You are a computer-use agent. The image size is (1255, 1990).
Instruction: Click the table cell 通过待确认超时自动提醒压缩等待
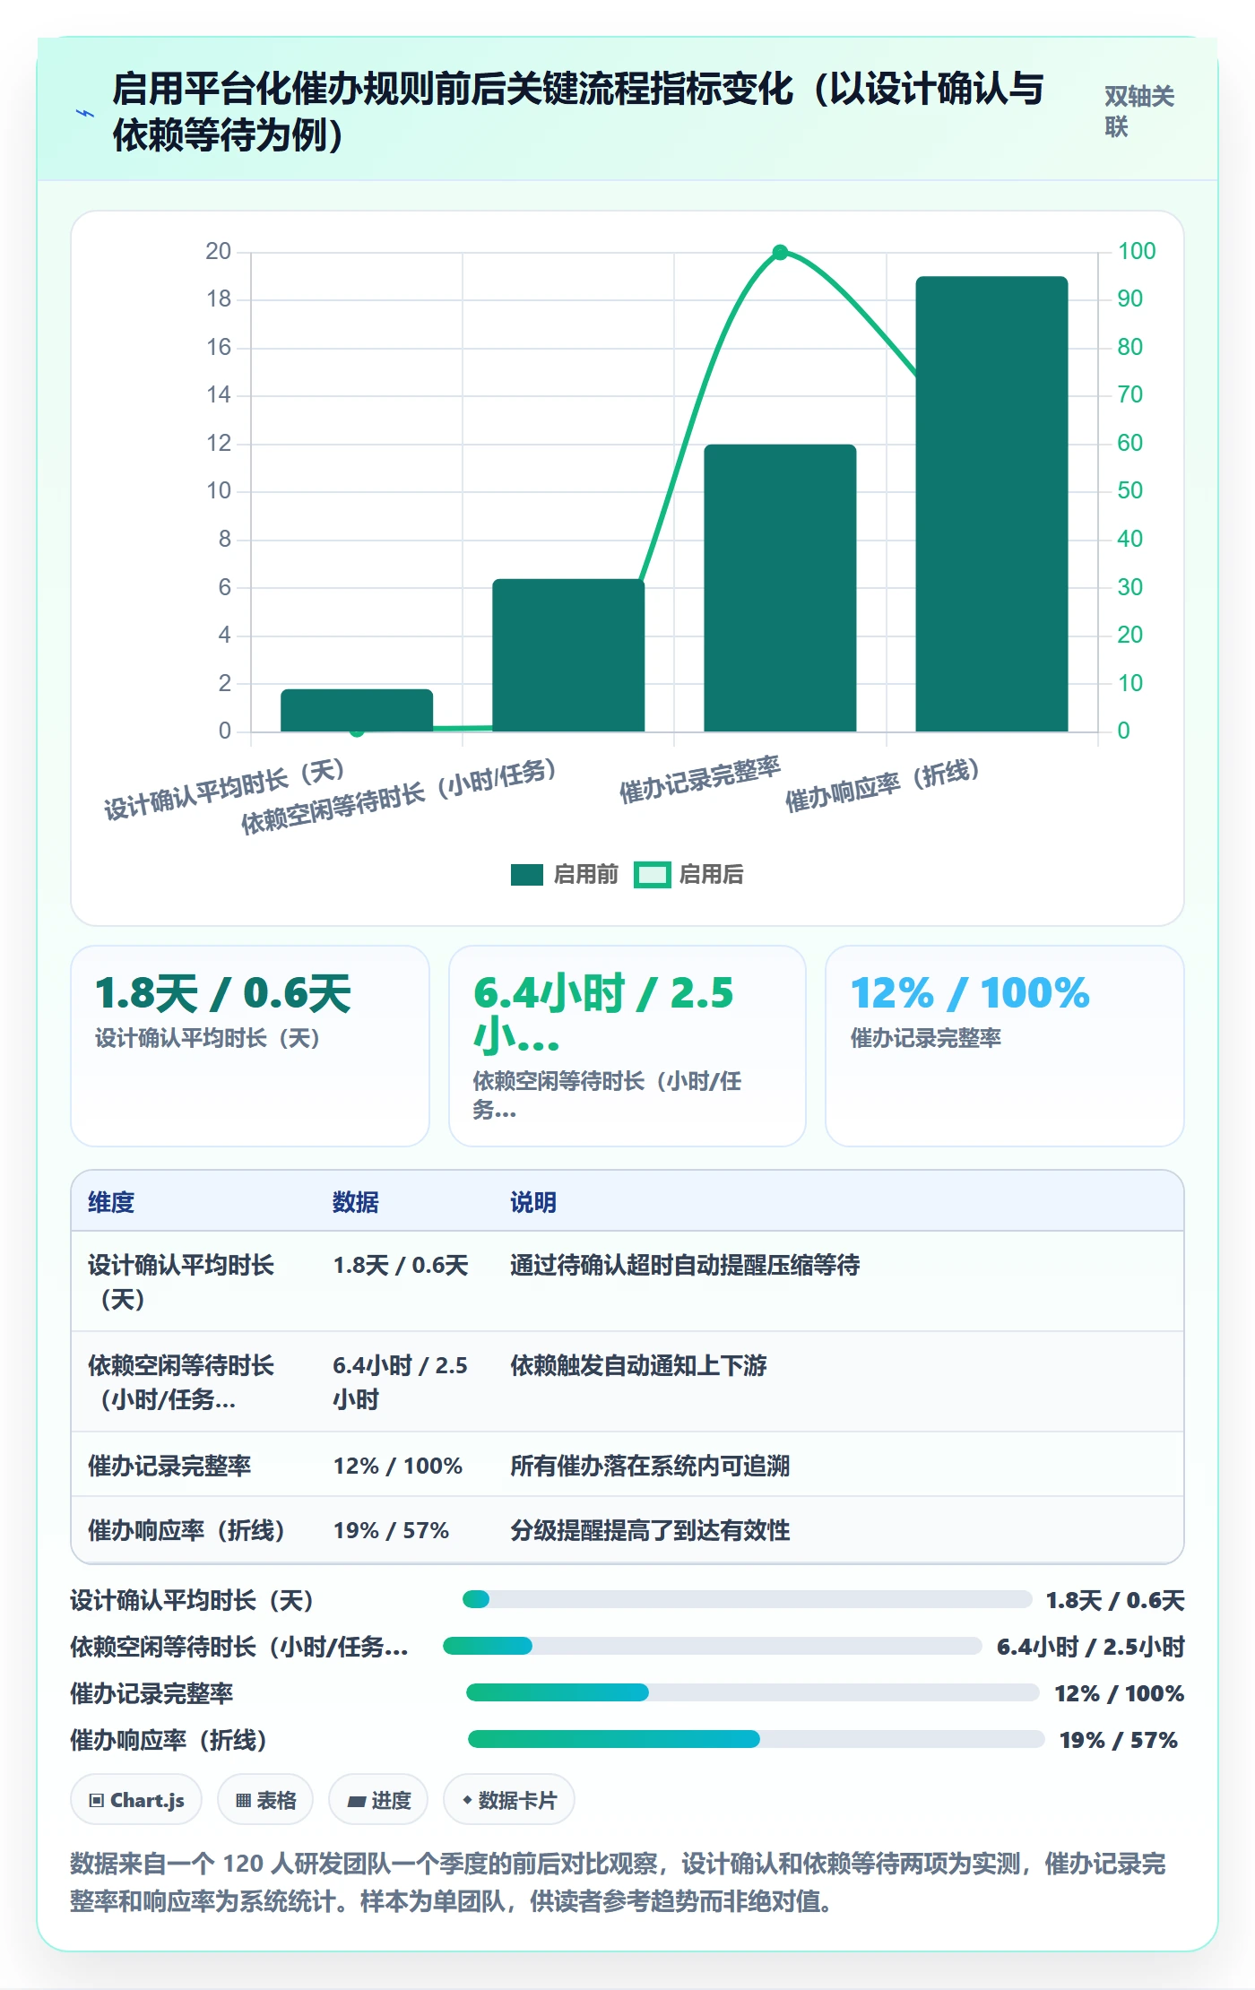685,1265
